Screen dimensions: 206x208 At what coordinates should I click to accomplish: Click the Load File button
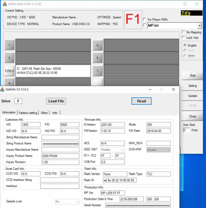pyautogui.click(x=56, y=101)
